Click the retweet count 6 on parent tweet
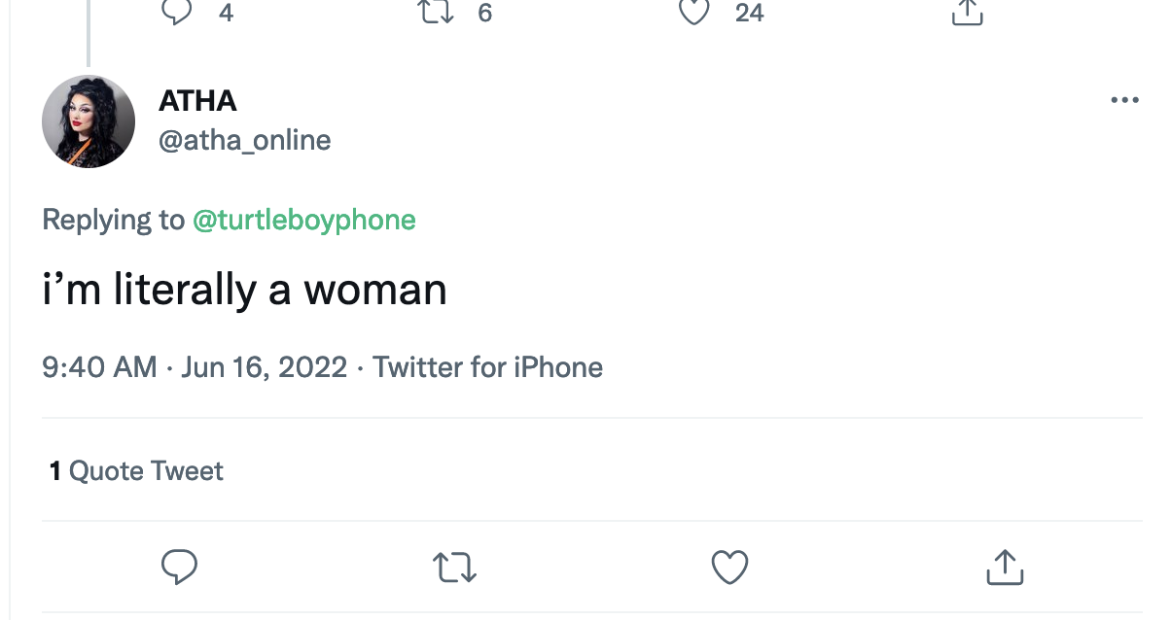 [484, 13]
